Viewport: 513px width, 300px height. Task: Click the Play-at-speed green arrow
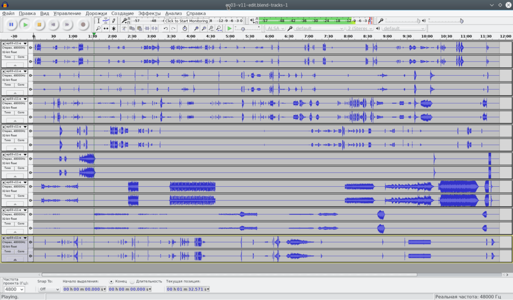[x=229, y=29]
